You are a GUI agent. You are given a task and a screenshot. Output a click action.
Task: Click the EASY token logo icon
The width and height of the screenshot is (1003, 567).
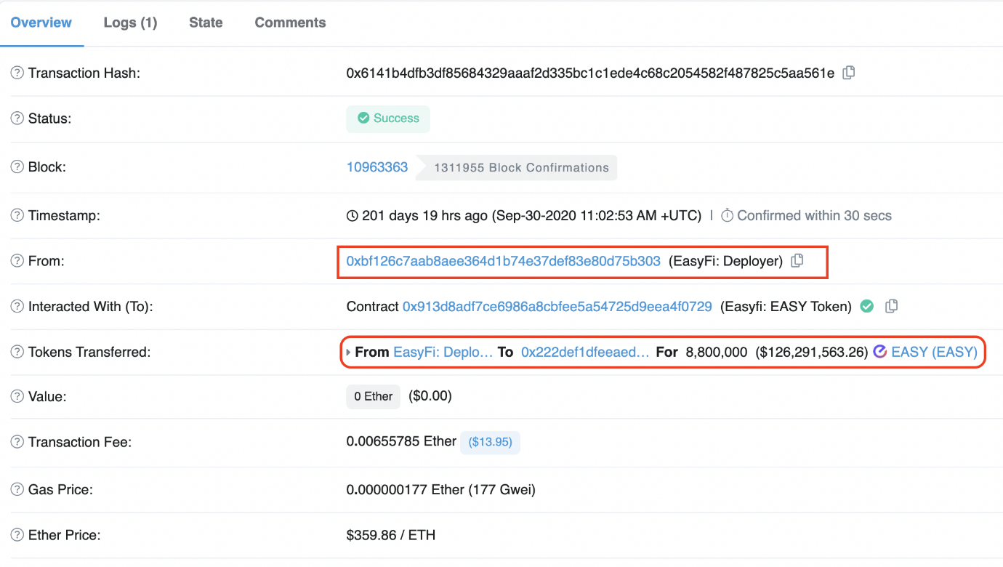pos(880,352)
